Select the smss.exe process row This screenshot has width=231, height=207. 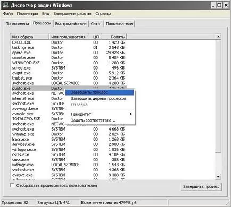pyautogui.click(x=68, y=160)
